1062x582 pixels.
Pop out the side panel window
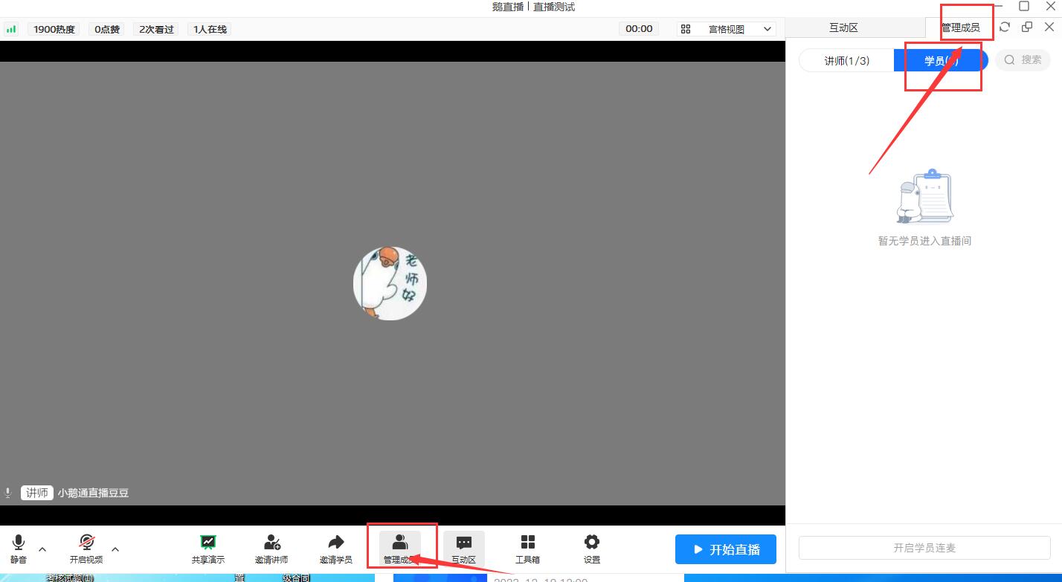1027,27
